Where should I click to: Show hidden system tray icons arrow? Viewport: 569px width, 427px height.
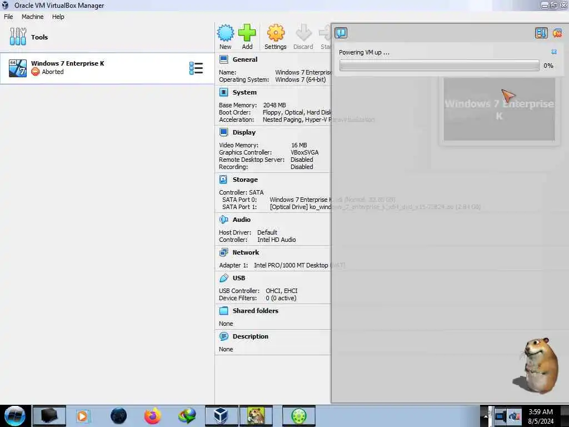pos(485,416)
